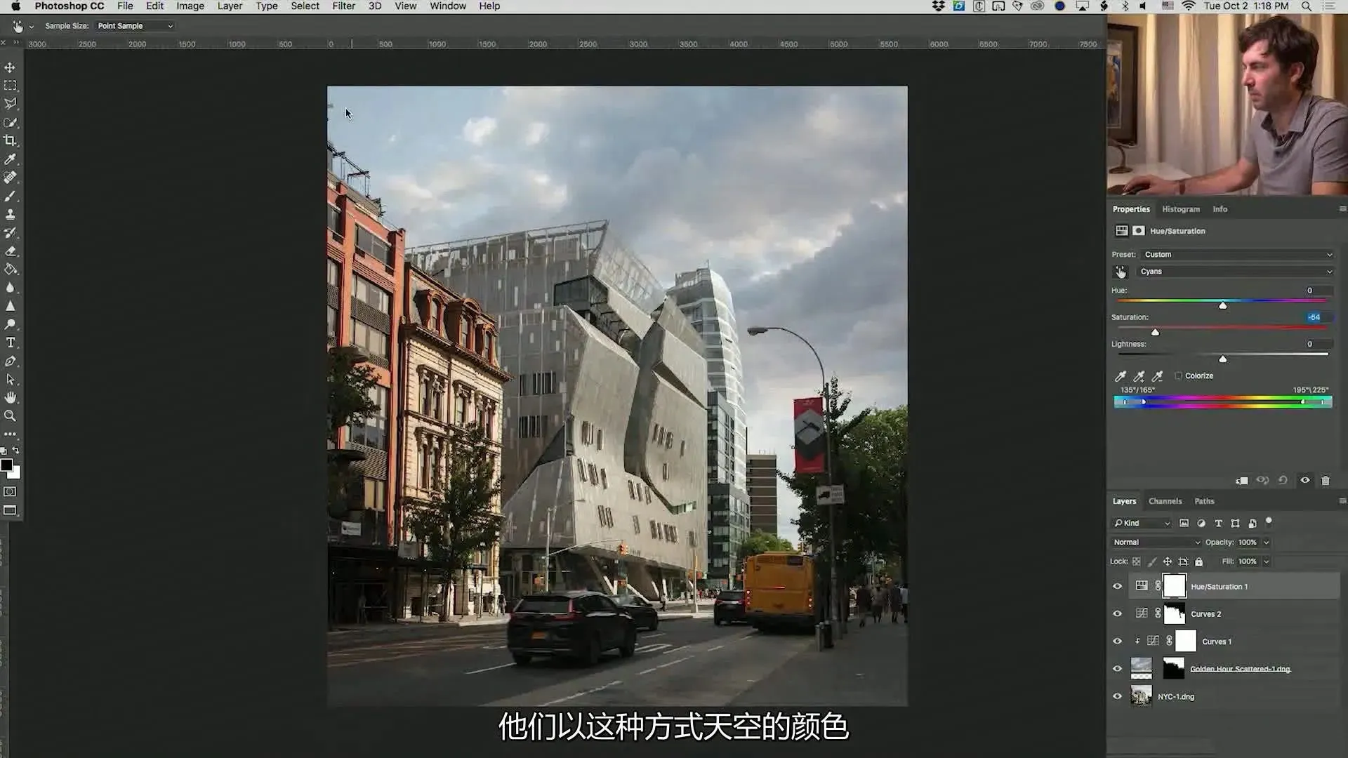Enable the Colorize checkbox

tap(1179, 375)
